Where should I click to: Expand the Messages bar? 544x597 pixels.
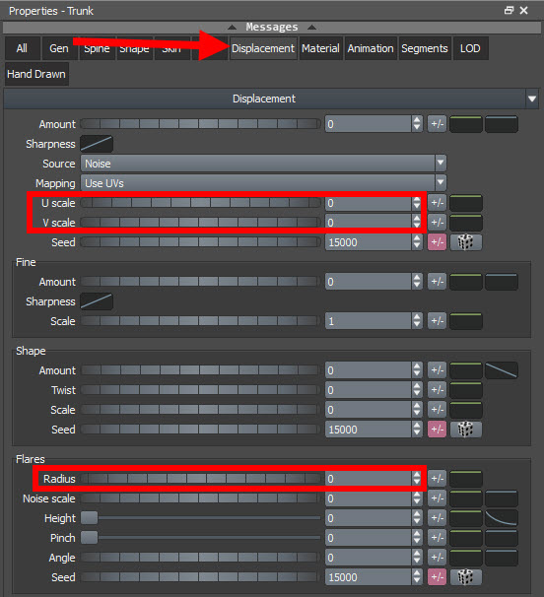pos(272,27)
